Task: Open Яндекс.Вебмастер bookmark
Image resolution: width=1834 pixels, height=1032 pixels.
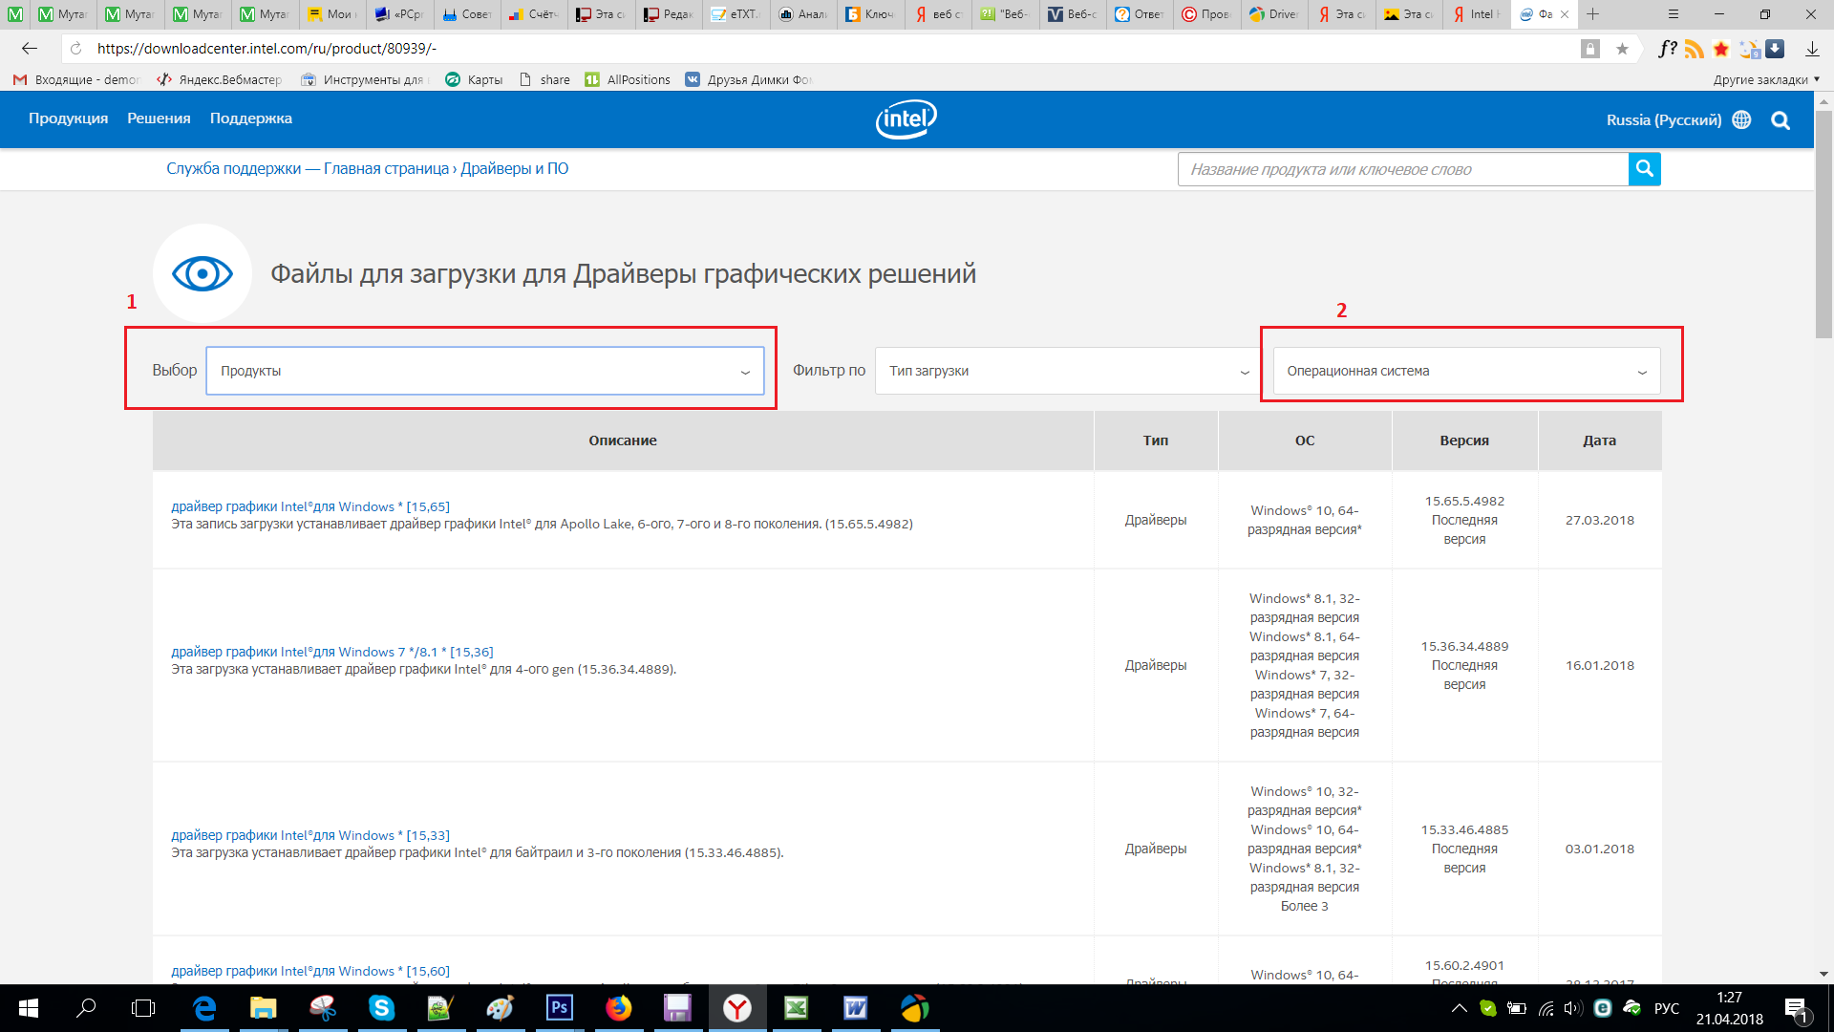Action: (220, 80)
